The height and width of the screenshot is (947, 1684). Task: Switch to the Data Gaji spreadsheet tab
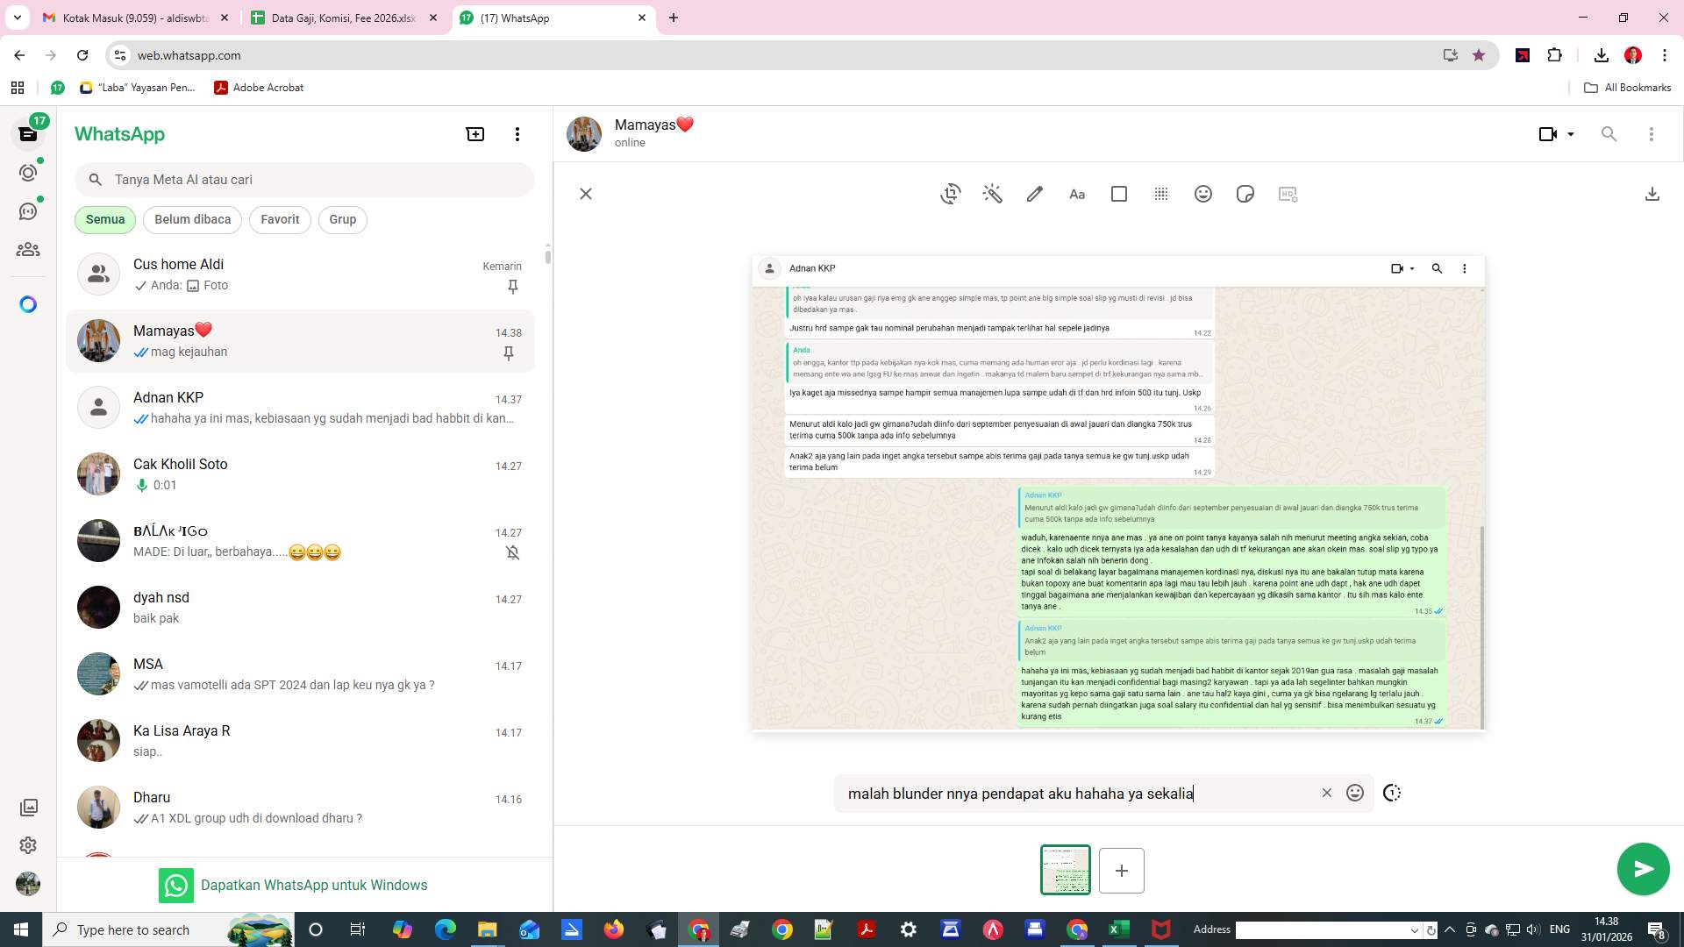342,18
